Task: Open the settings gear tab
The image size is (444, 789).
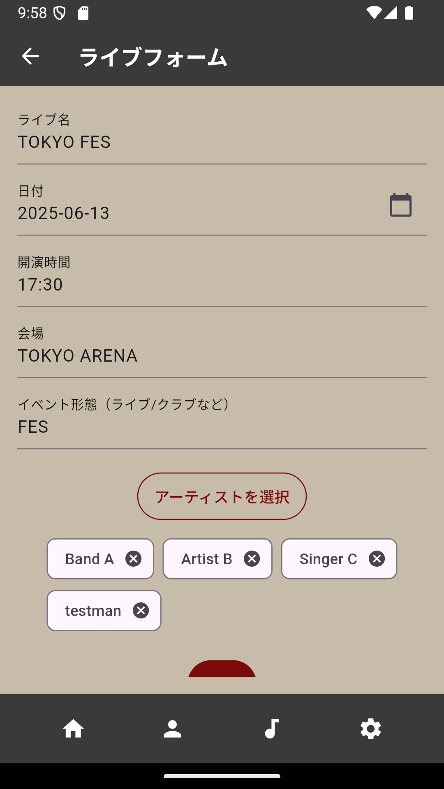Action: click(x=371, y=729)
